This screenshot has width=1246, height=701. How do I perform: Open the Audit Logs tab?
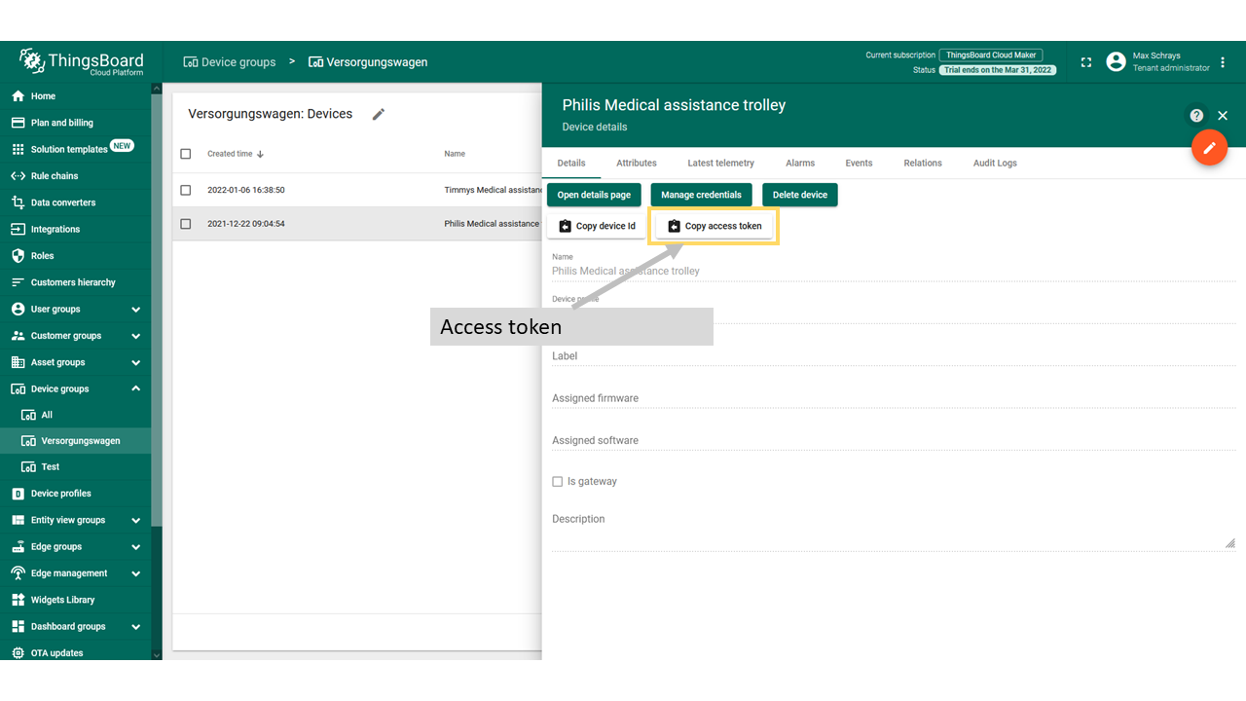(995, 163)
